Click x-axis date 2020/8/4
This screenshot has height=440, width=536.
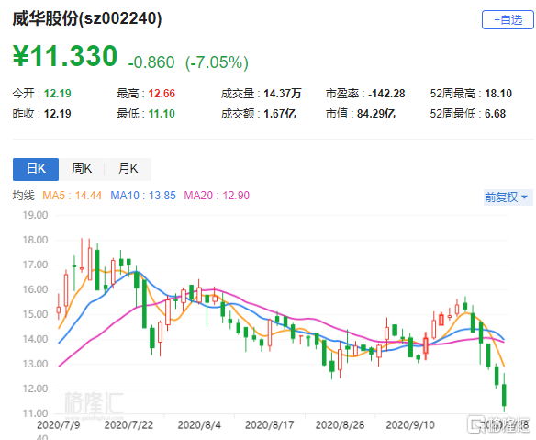click(199, 425)
